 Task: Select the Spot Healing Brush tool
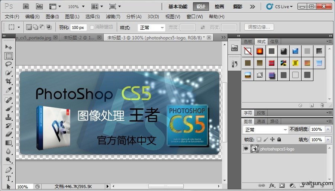pos(9,100)
